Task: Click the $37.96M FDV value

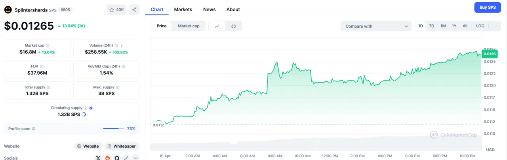Action: coord(37,73)
